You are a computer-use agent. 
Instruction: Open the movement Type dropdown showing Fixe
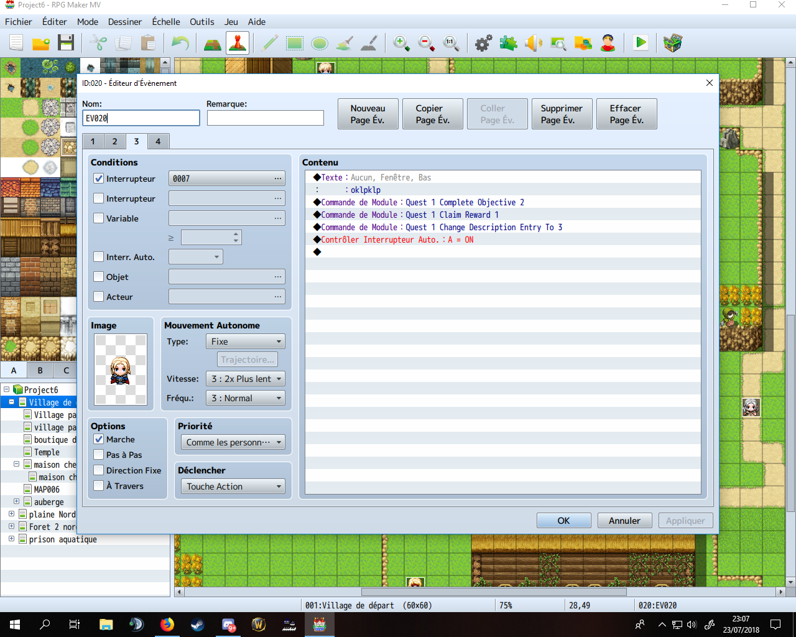246,342
